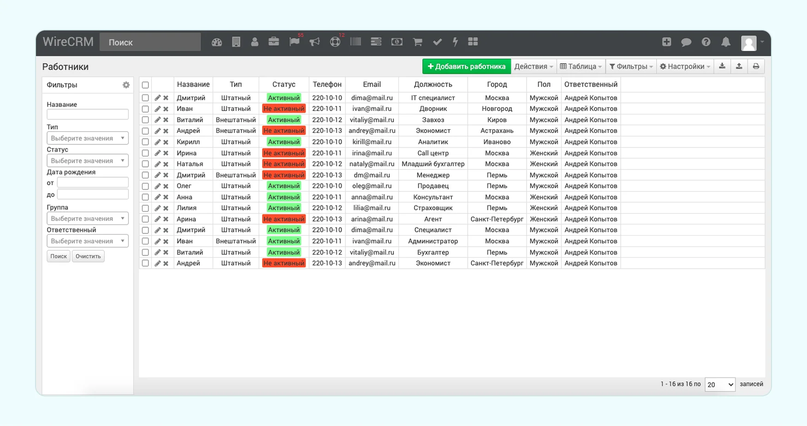
Task: Edit the Олег row with pencil icon
Action: 158,186
